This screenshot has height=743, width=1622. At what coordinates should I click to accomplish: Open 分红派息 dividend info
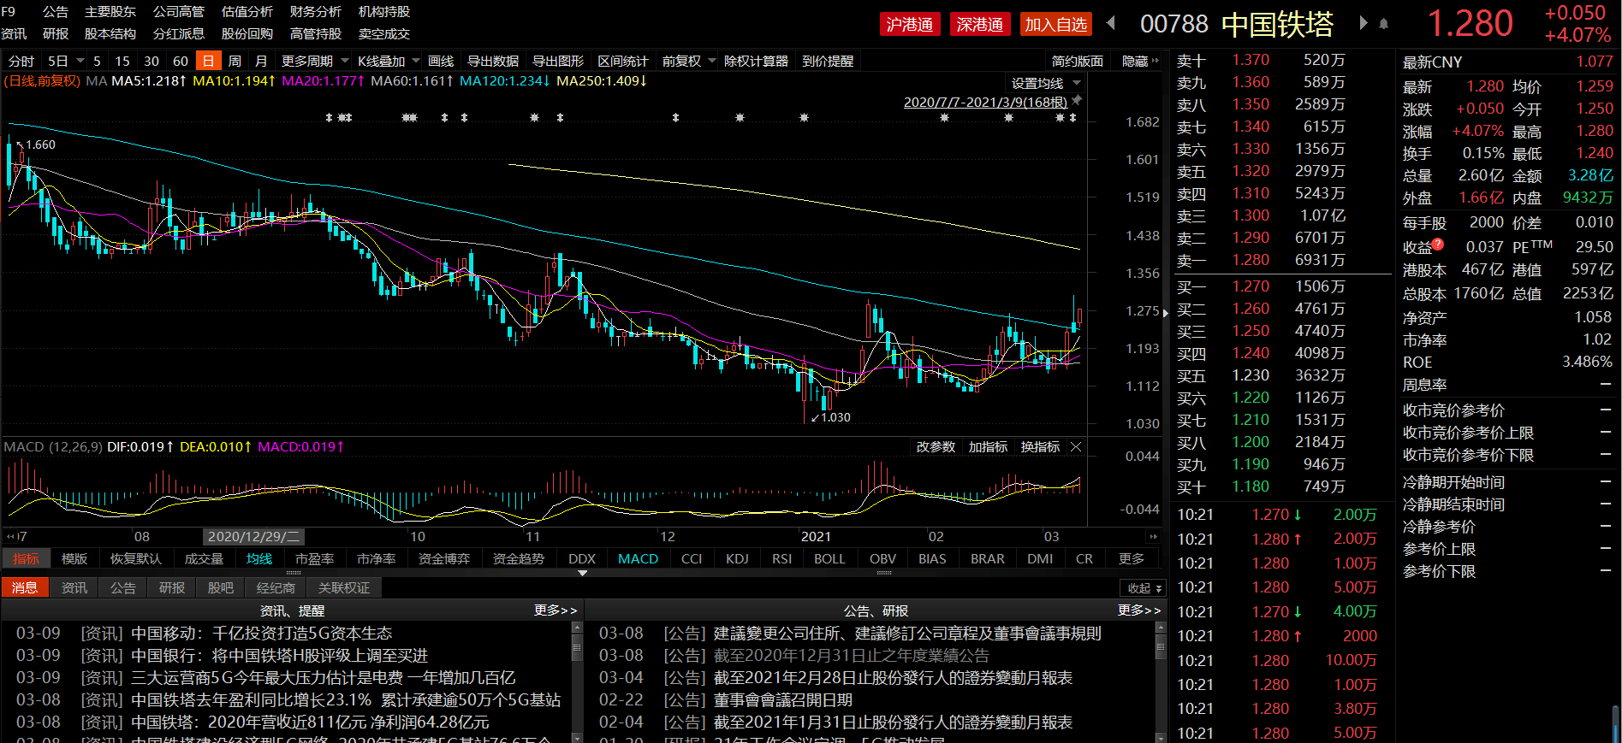pos(179,34)
